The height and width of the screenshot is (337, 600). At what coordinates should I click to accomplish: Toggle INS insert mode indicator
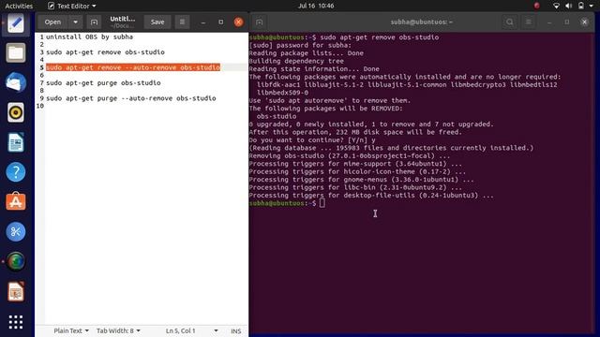(236, 330)
